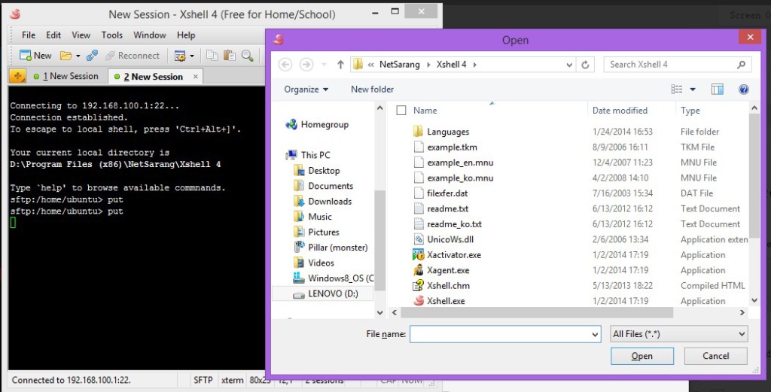Click the navigation pane scroll up arrow
The width and height of the screenshot is (771, 392).
point(379,108)
